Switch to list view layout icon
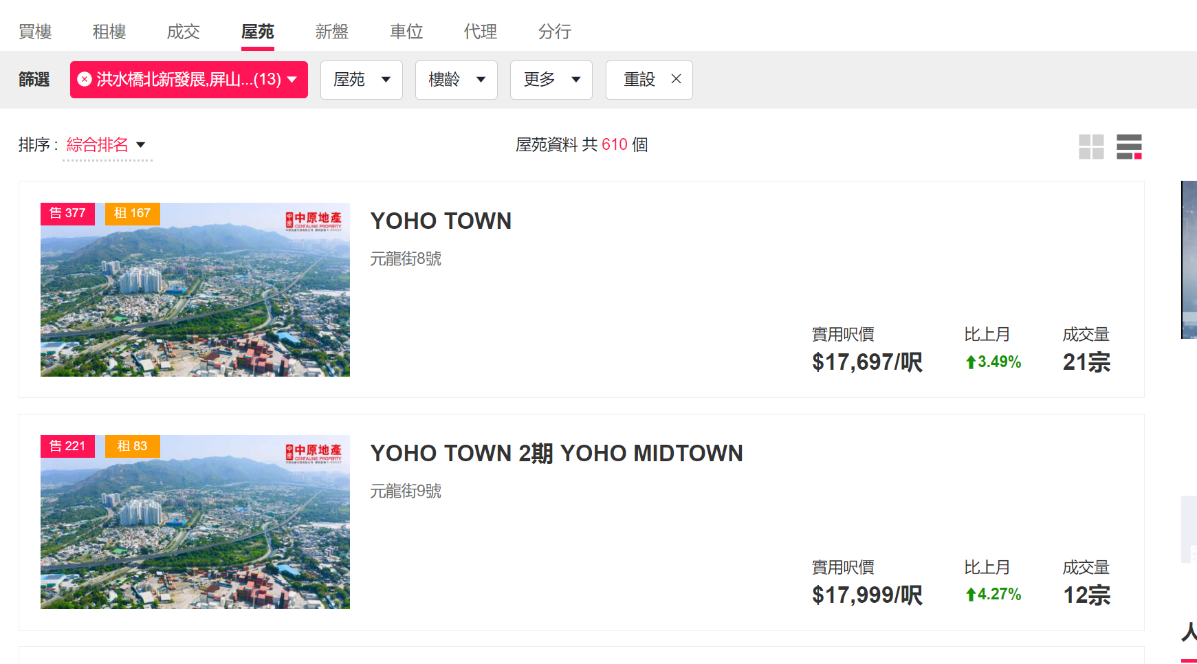 (1129, 146)
